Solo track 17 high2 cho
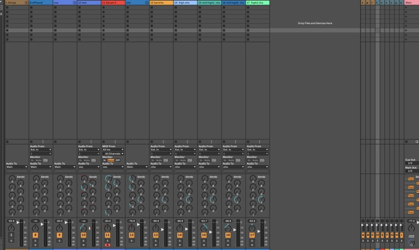The width and height of the screenshot is (419, 250). pos(252,241)
